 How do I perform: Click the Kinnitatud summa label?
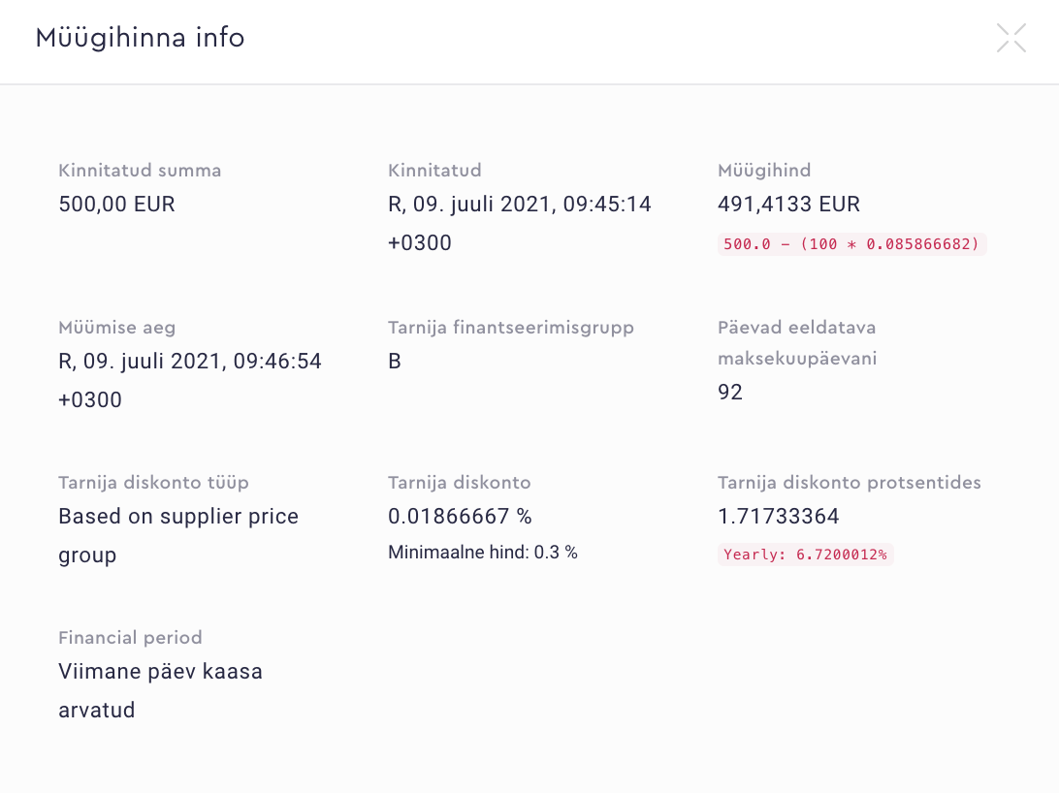pos(140,171)
